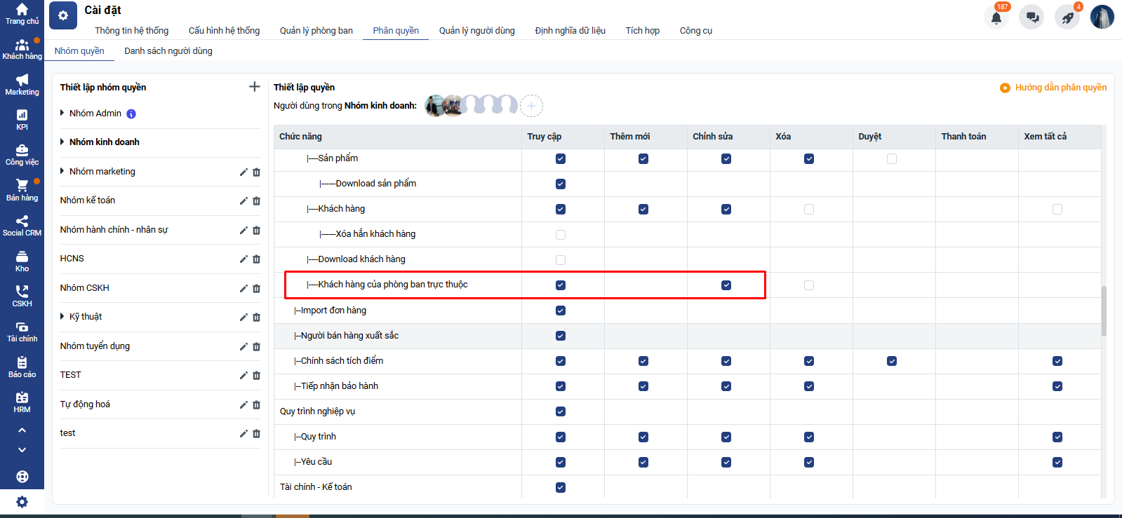Open the Danh sách người dùng tab
This screenshot has height=518, width=1122.
click(x=168, y=50)
